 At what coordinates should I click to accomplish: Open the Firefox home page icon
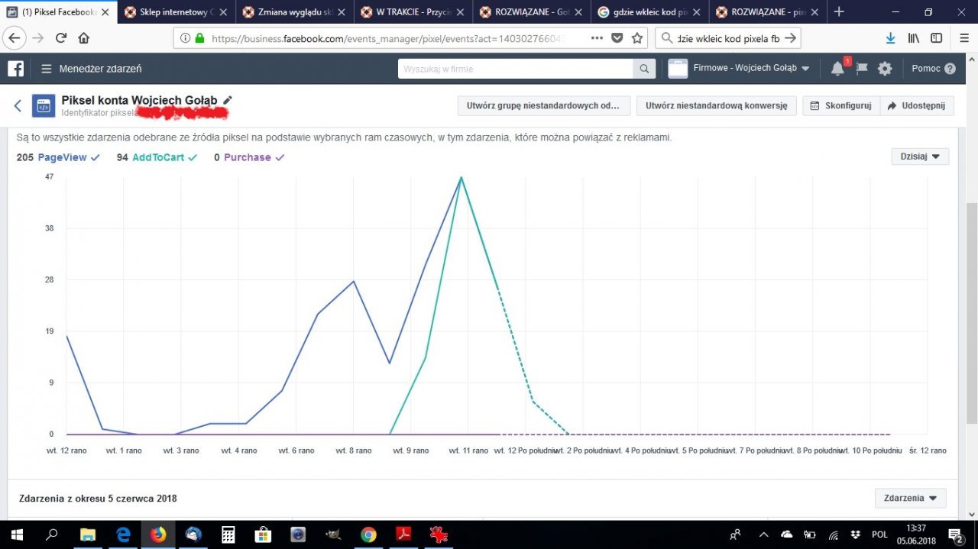(83, 38)
